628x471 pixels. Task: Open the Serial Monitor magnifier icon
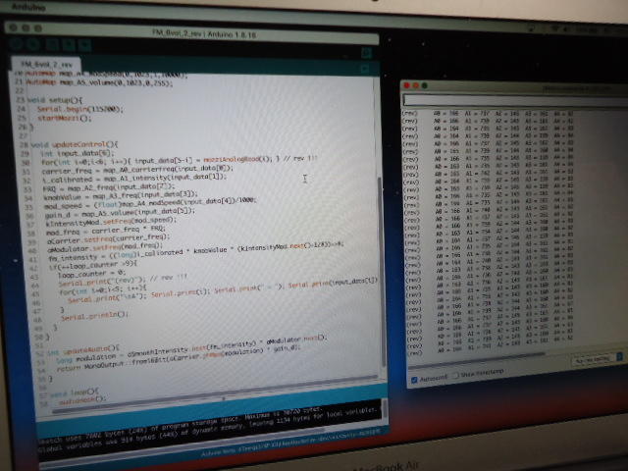[x=366, y=53]
